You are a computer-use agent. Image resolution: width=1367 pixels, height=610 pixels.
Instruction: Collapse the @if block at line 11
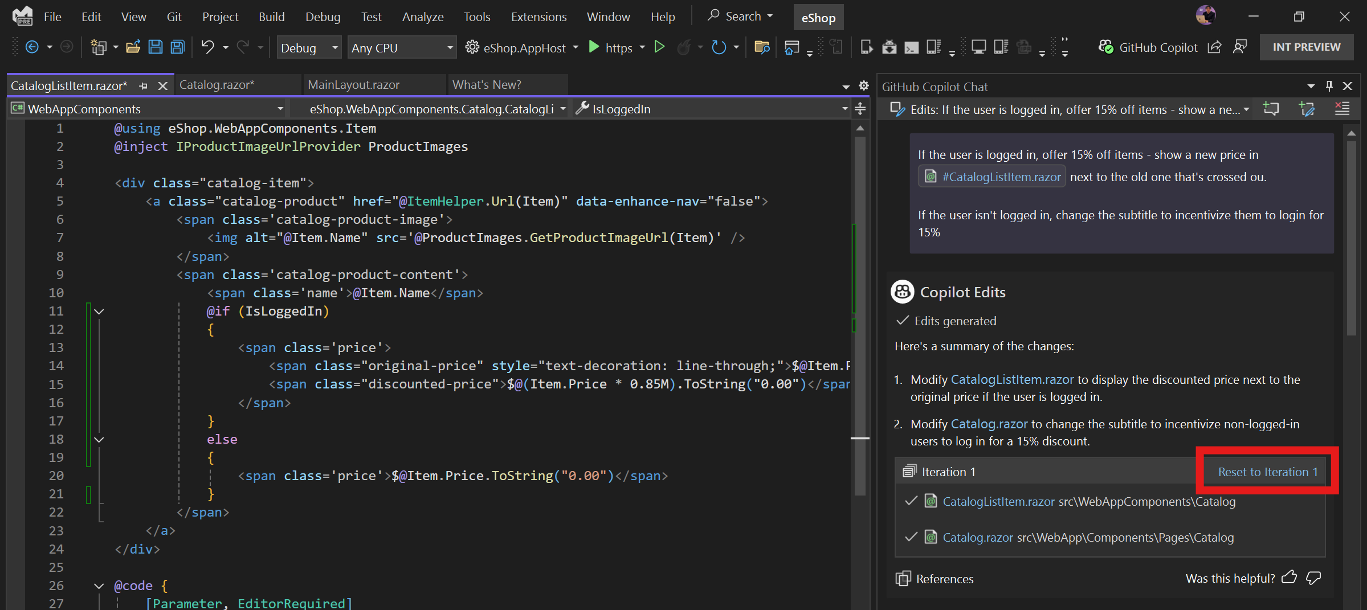[99, 312]
